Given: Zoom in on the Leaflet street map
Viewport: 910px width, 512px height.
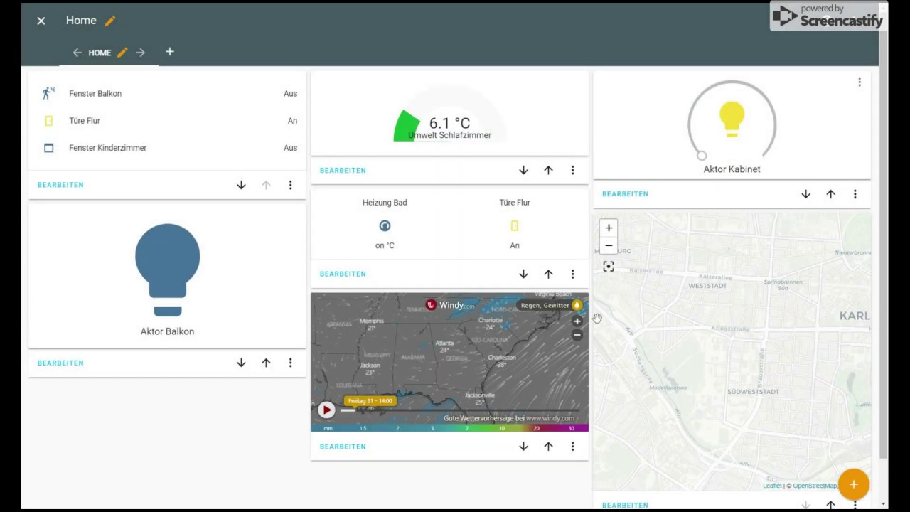Looking at the screenshot, I should [609, 228].
